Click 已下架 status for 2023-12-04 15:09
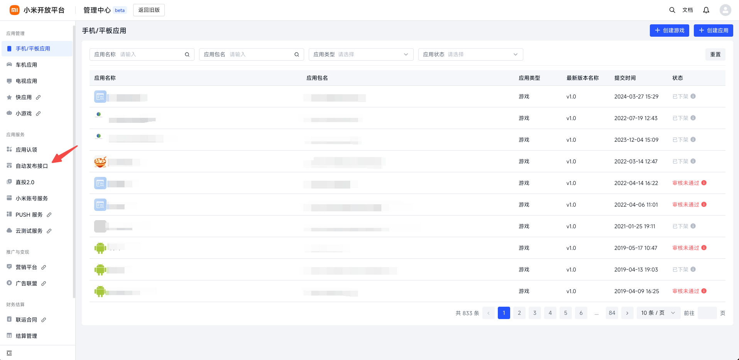739x360 pixels. tap(680, 140)
